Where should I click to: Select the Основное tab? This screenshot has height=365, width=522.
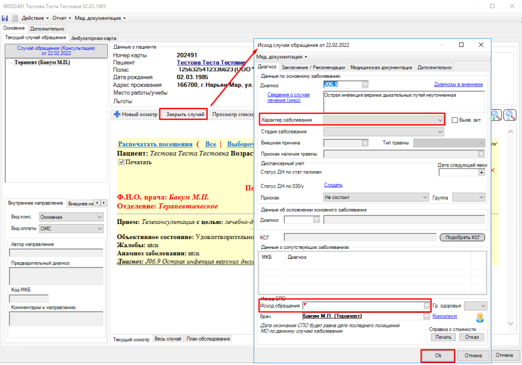pos(14,28)
